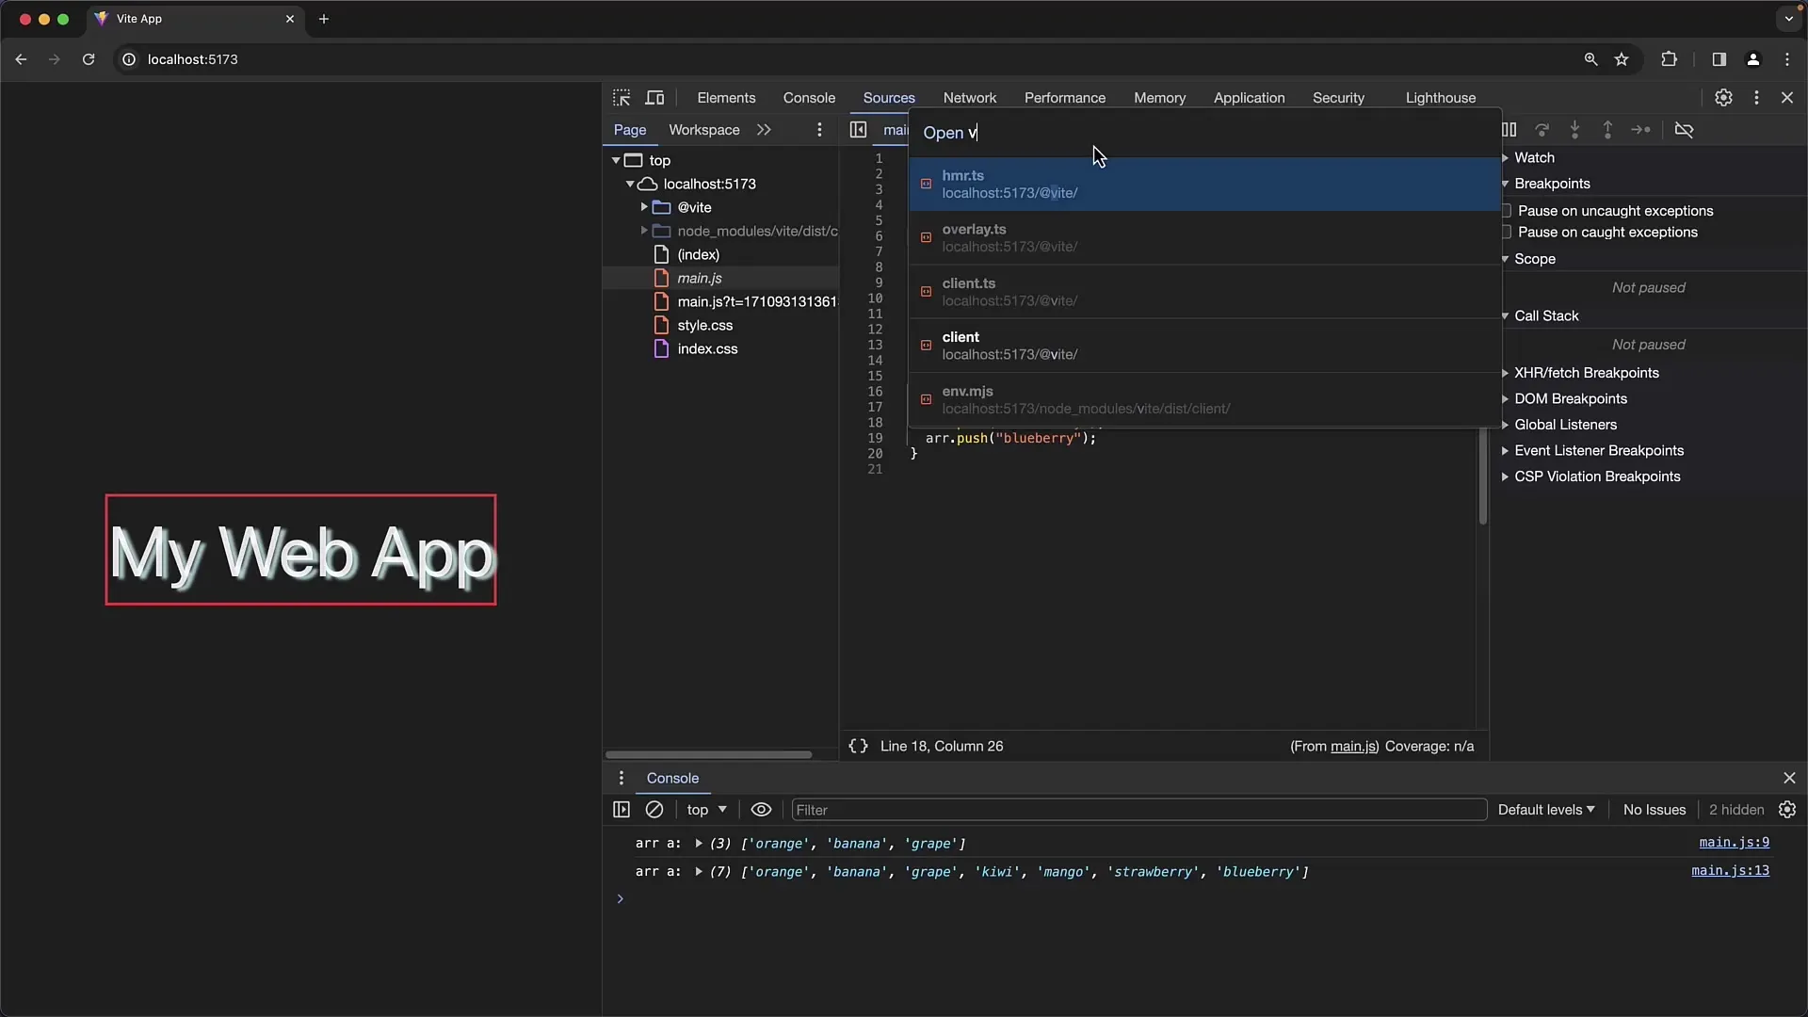Reload the page icon
This screenshot has width=1808, height=1017.
pos(89,59)
